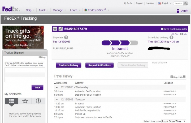Click the pencil edit icon beside tracking number
Screen dimensions: 191x123
(60, 29)
